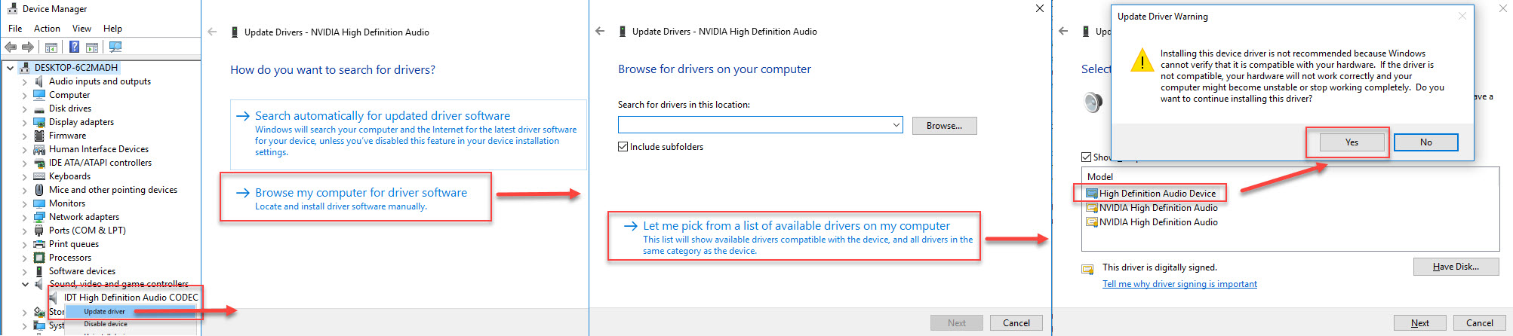Image resolution: width=1513 pixels, height=336 pixels.
Task: Toggle the Show compatible hardware checkbox
Action: point(1086,157)
